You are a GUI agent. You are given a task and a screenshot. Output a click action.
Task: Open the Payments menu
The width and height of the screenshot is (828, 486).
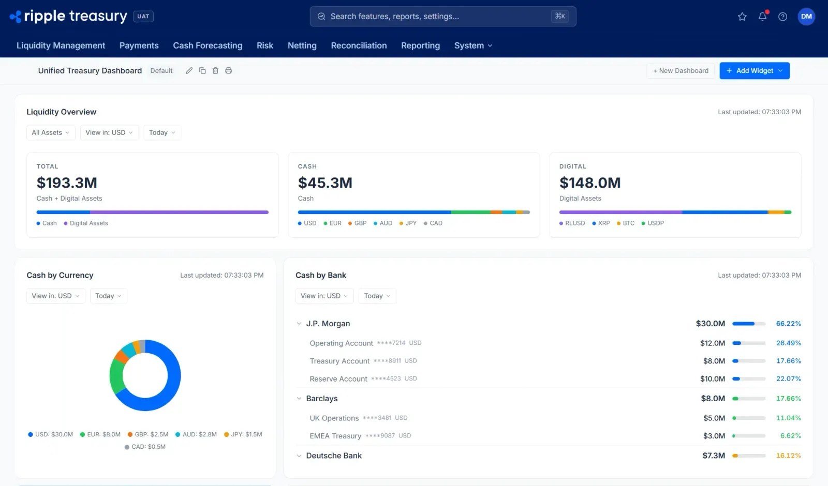pyautogui.click(x=139, y=45)
